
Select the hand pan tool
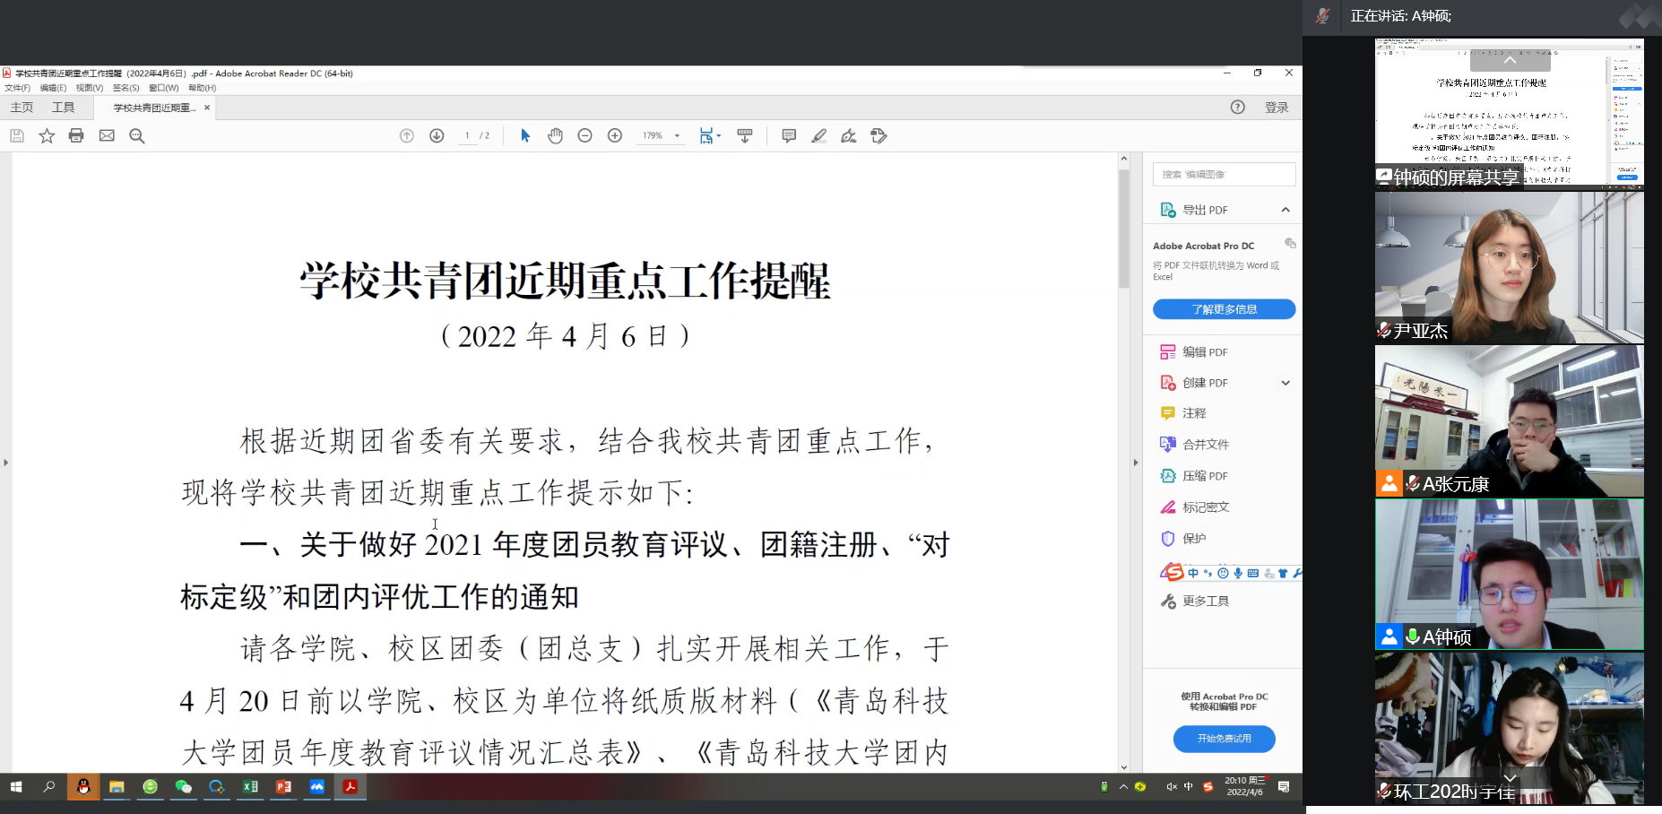pyautogui.click(x=555, y=135)
